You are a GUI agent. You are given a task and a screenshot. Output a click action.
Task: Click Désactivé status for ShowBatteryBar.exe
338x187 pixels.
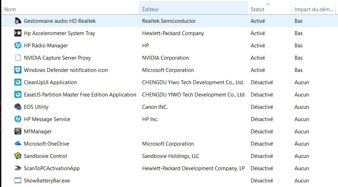pyautogui.click(x=261, y=181)
